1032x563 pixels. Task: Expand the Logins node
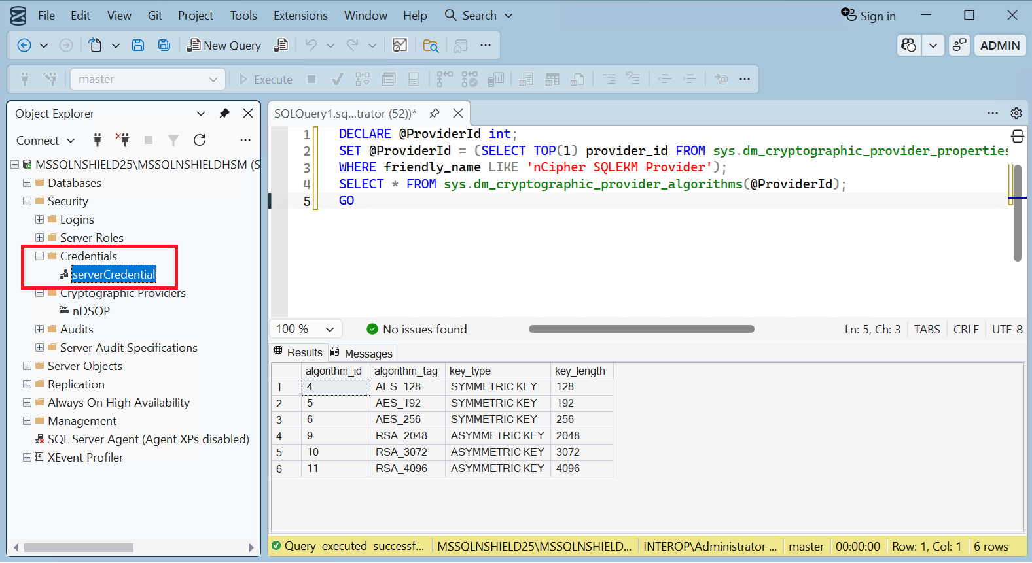click(39, 220)
